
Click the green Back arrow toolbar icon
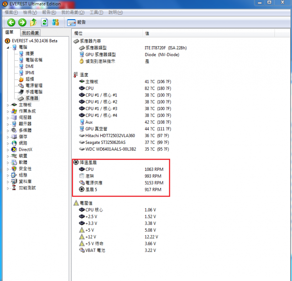coord(11,22)
